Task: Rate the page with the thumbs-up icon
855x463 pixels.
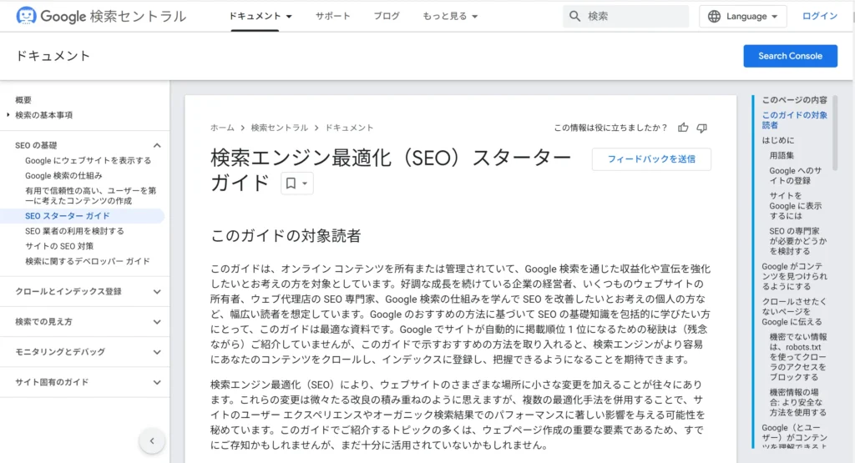Action: click(683, 128)
